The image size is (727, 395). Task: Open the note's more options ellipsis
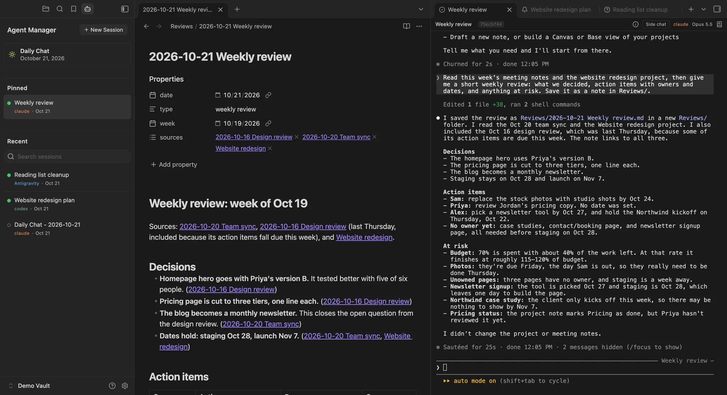pyautogui.click(x=419, y=26)
